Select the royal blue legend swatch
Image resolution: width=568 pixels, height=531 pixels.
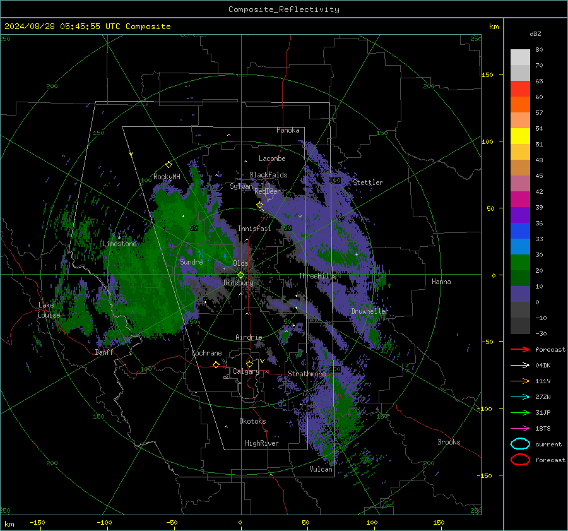pyautogui.click(x=520, y=230)
